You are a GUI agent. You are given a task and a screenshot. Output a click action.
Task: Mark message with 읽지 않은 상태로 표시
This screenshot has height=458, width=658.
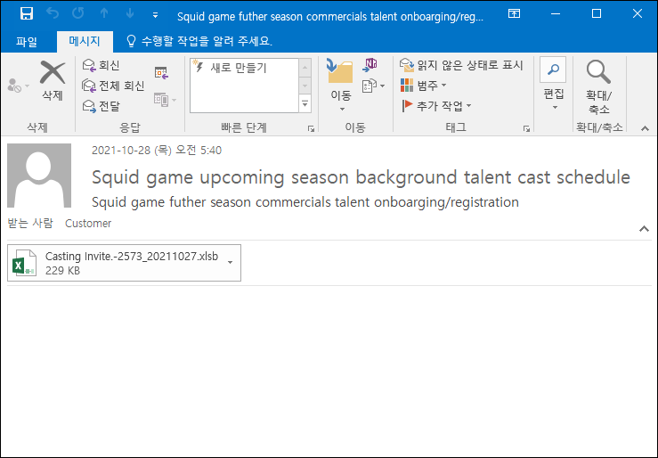coord(461,65)
